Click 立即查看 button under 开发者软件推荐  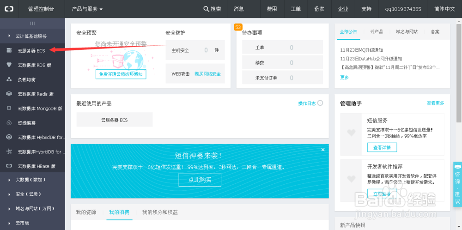[382, 194]
